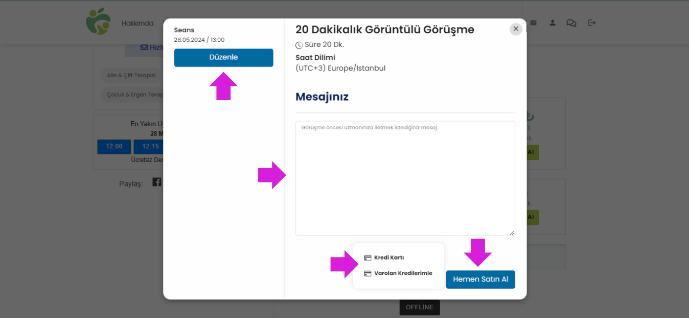Image resolution: width=689 pixels, height=322 pixels.
Task: Click the Düzenle button
Action: pos(224,58)
